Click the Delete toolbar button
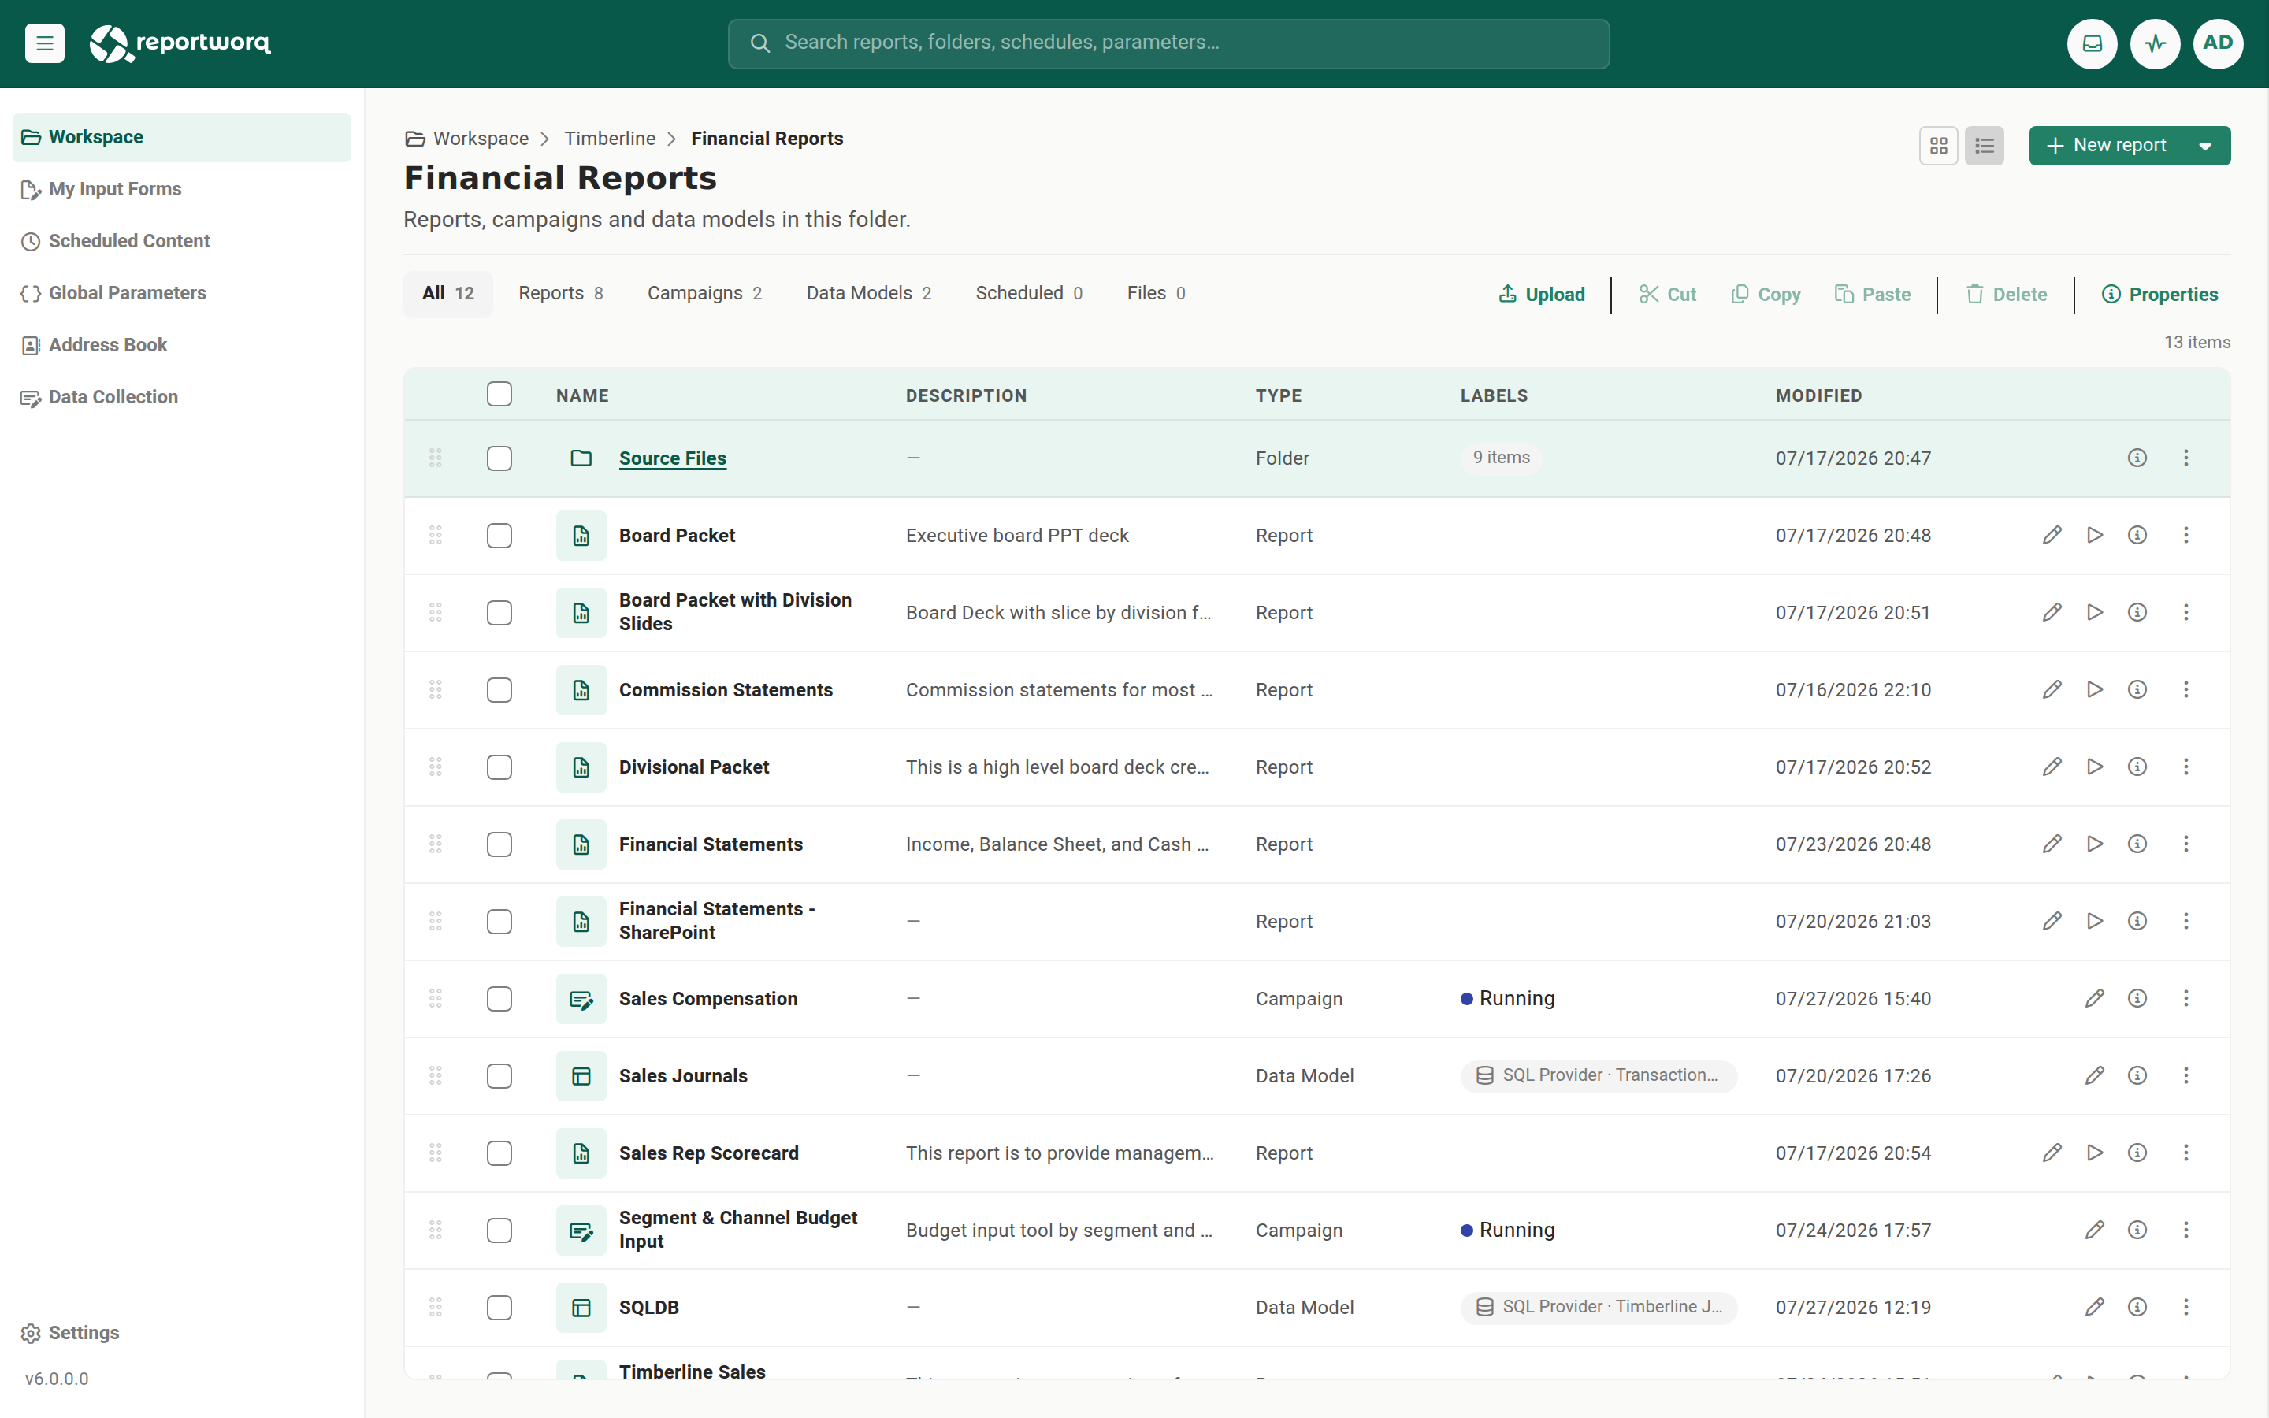 point(2007,295)
